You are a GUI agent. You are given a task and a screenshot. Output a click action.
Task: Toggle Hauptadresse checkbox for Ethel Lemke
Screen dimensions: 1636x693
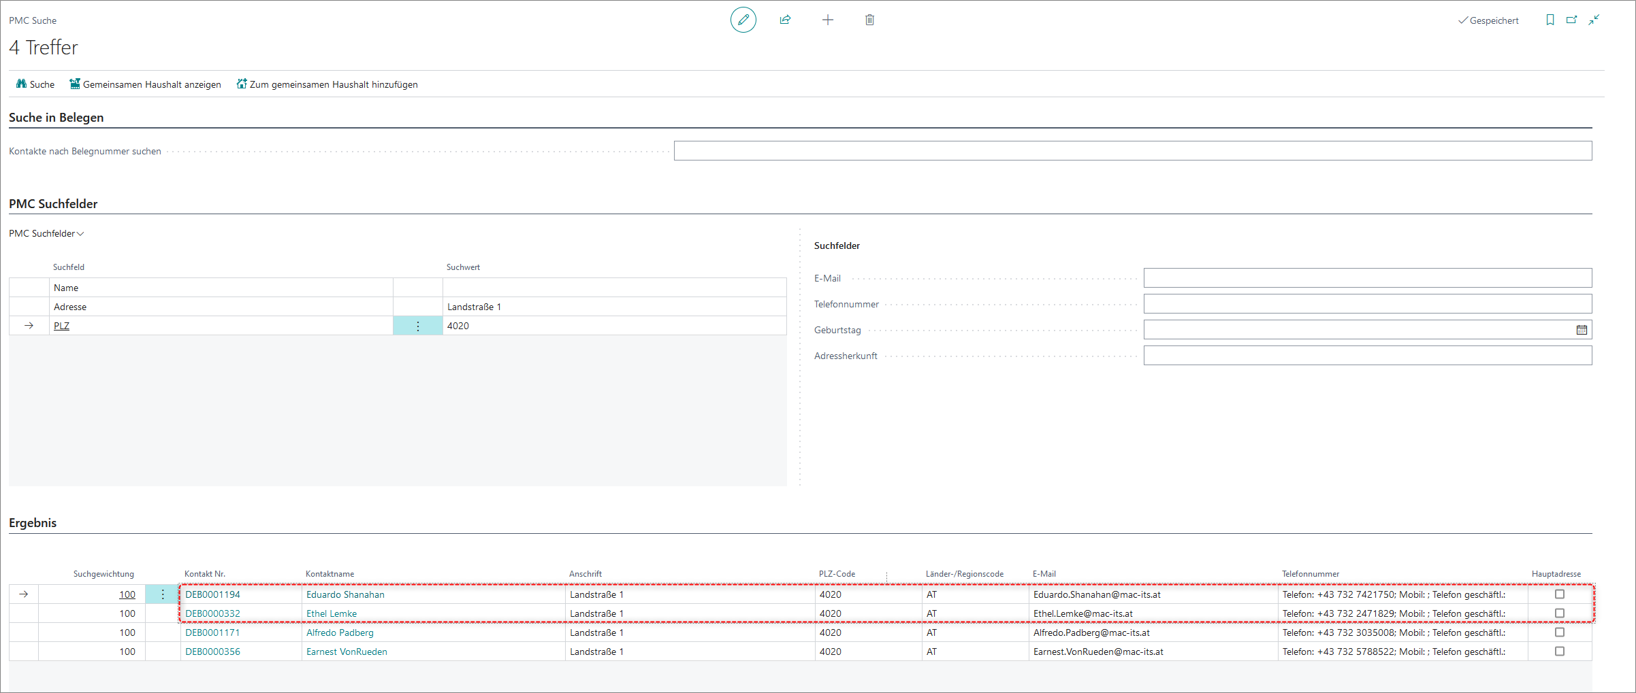point(1559,613)
